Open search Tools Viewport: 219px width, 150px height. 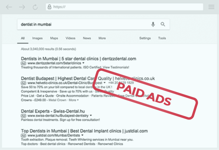point(162,38)
